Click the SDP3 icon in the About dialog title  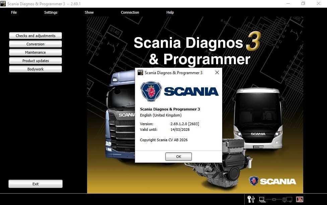click(x=140, y=72)
